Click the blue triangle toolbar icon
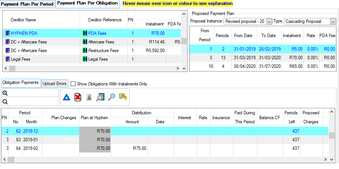Screen dimensions: 339x169 (x=67, y=97)
